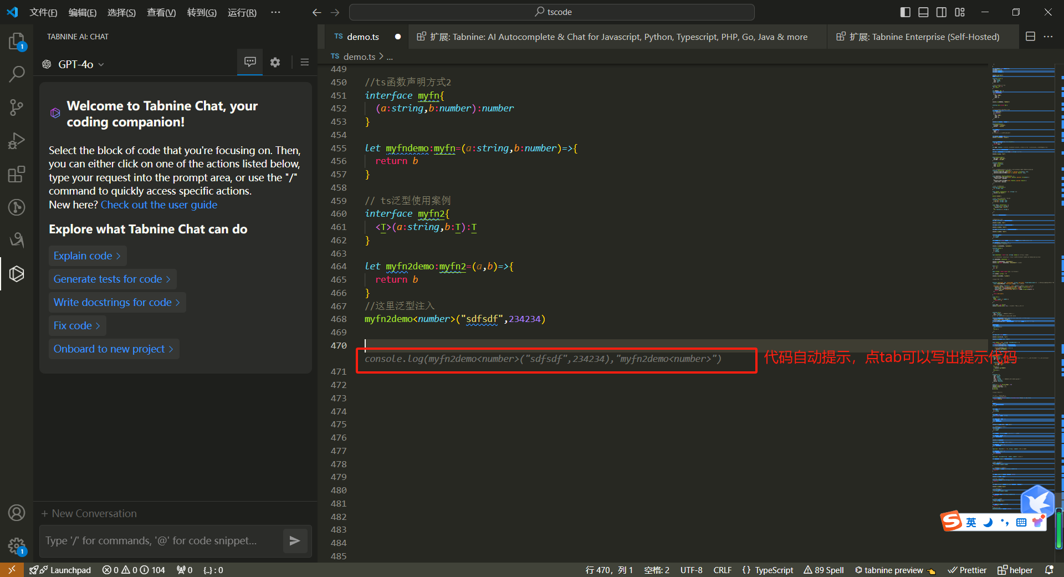Click tabnine preview status bar item

point(895,570)
